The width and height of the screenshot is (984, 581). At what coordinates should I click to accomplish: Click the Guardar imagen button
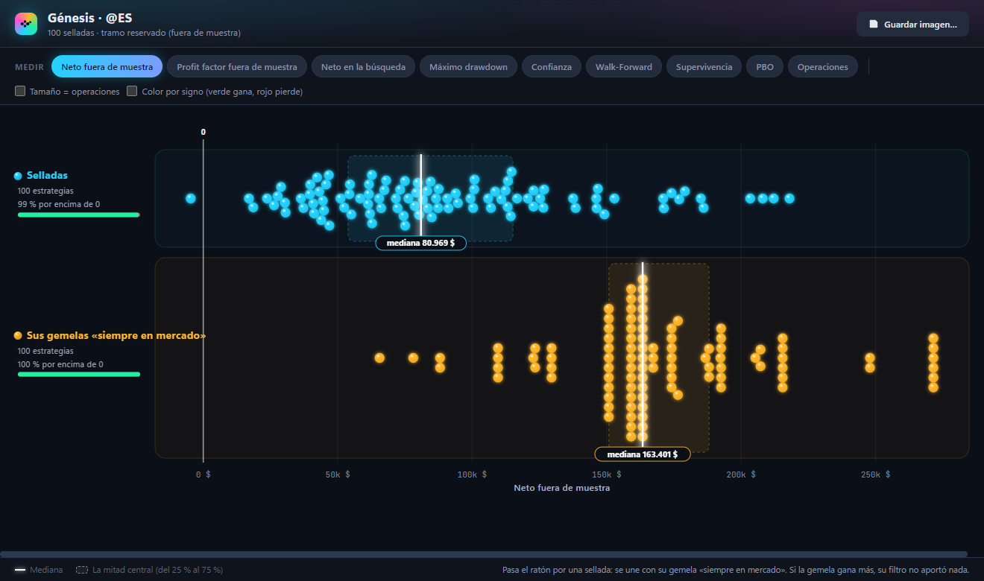[912, 24]
